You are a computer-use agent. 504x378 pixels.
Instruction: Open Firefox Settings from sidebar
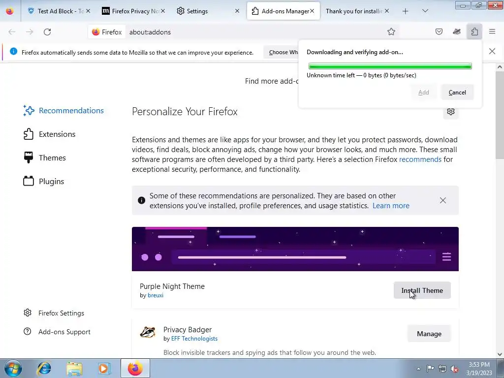(54, 313)
